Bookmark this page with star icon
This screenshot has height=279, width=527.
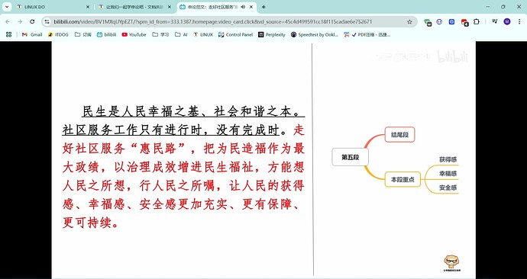pyautogui.click(x=409, y=22)
